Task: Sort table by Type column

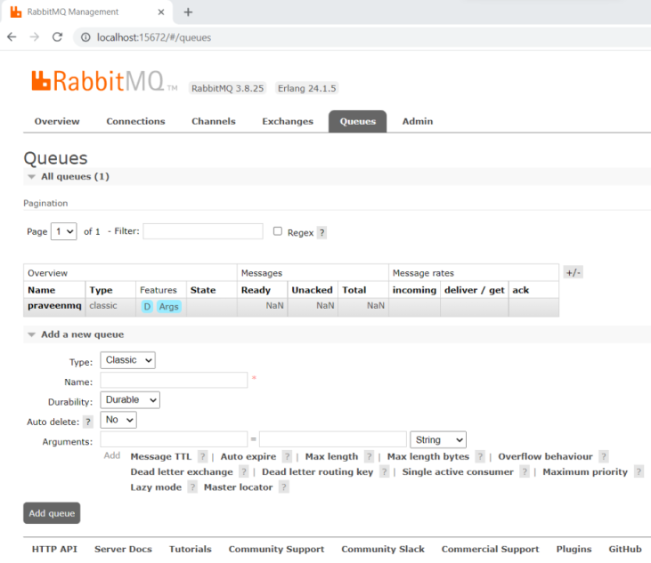Action: tap(101, 290)
